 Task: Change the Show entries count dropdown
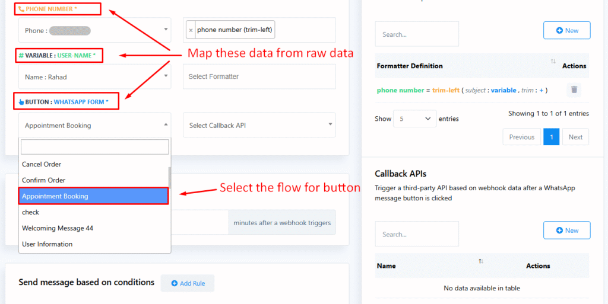tap(414, 119)
